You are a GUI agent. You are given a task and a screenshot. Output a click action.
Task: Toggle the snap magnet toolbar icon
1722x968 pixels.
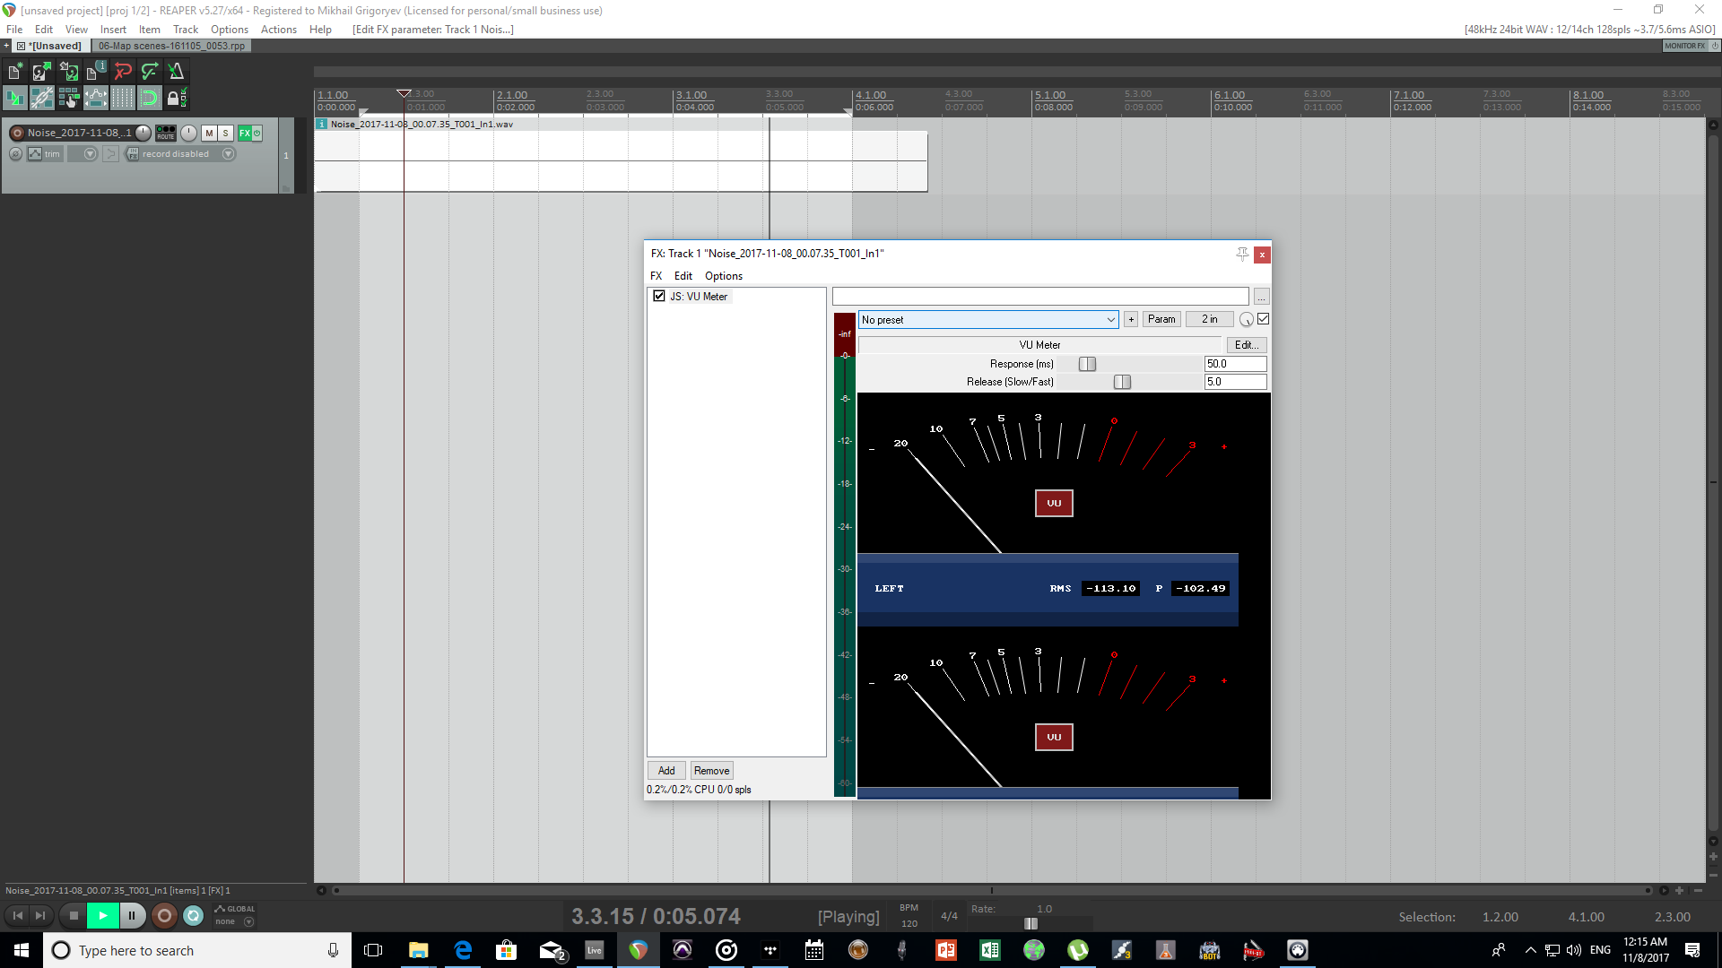149,98
